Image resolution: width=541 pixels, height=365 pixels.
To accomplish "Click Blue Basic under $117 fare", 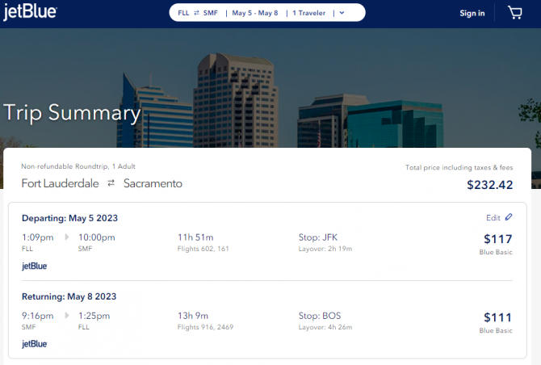I will point(496,252).
